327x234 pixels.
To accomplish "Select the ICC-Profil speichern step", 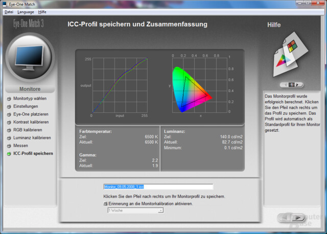I will tap(33, 153).
